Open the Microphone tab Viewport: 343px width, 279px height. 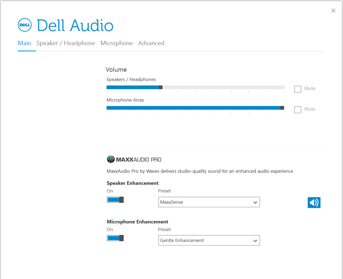click(x=117, y=43)
